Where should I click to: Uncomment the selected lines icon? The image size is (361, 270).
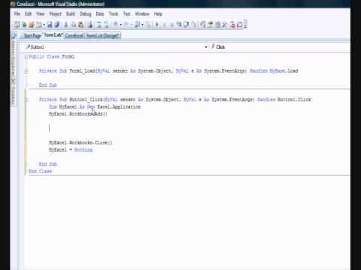(107, 25)
